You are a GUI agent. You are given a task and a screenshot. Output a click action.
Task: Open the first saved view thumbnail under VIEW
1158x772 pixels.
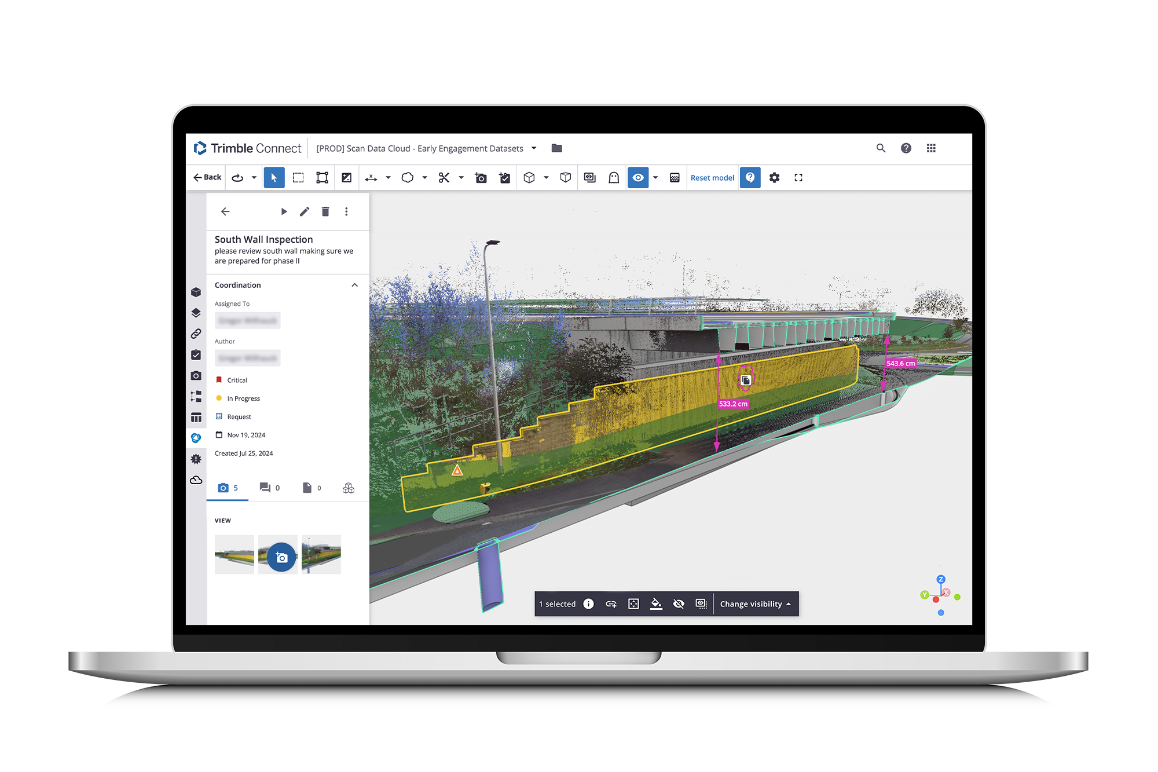[x=234, y=555]
